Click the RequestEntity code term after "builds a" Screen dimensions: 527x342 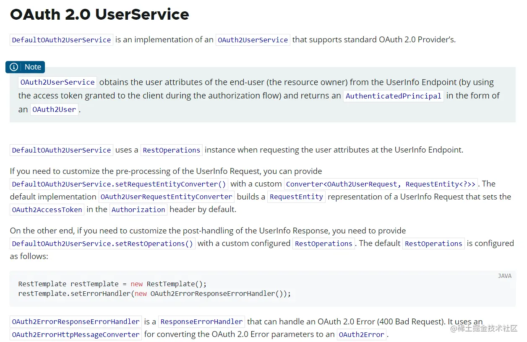[x=296, y=197]
